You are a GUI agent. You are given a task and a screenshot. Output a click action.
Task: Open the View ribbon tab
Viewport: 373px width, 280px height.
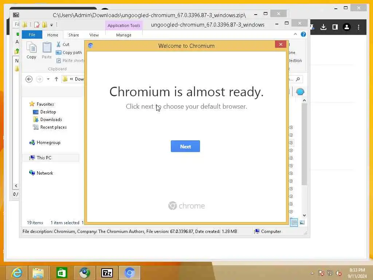tap(94, 35)
